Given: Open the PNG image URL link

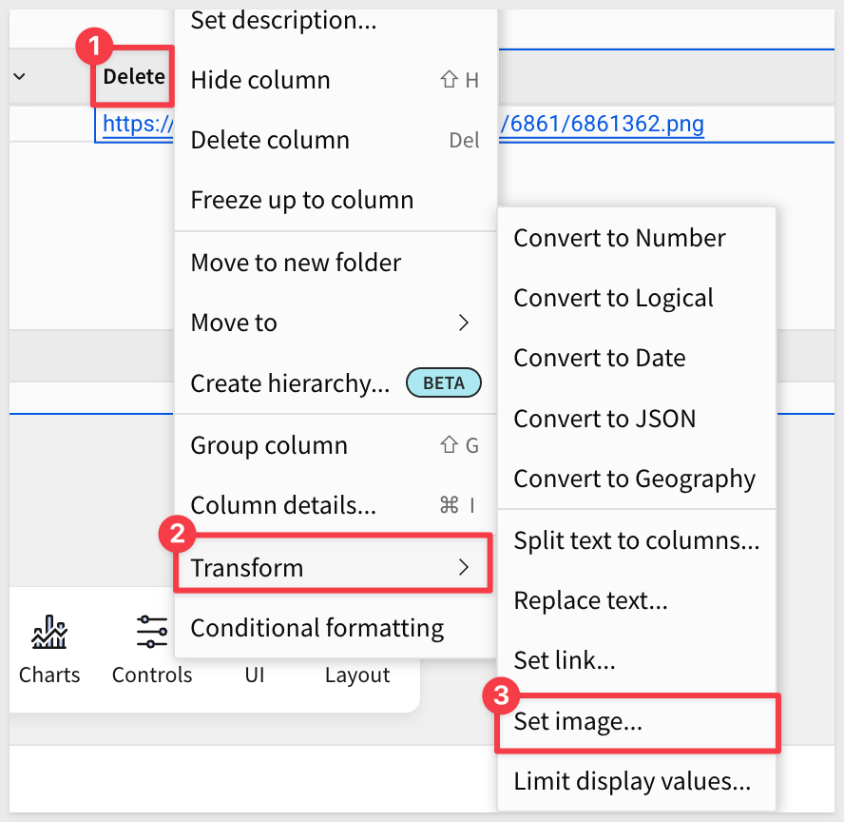Looking at the screenshot, I should coord(606,125).
